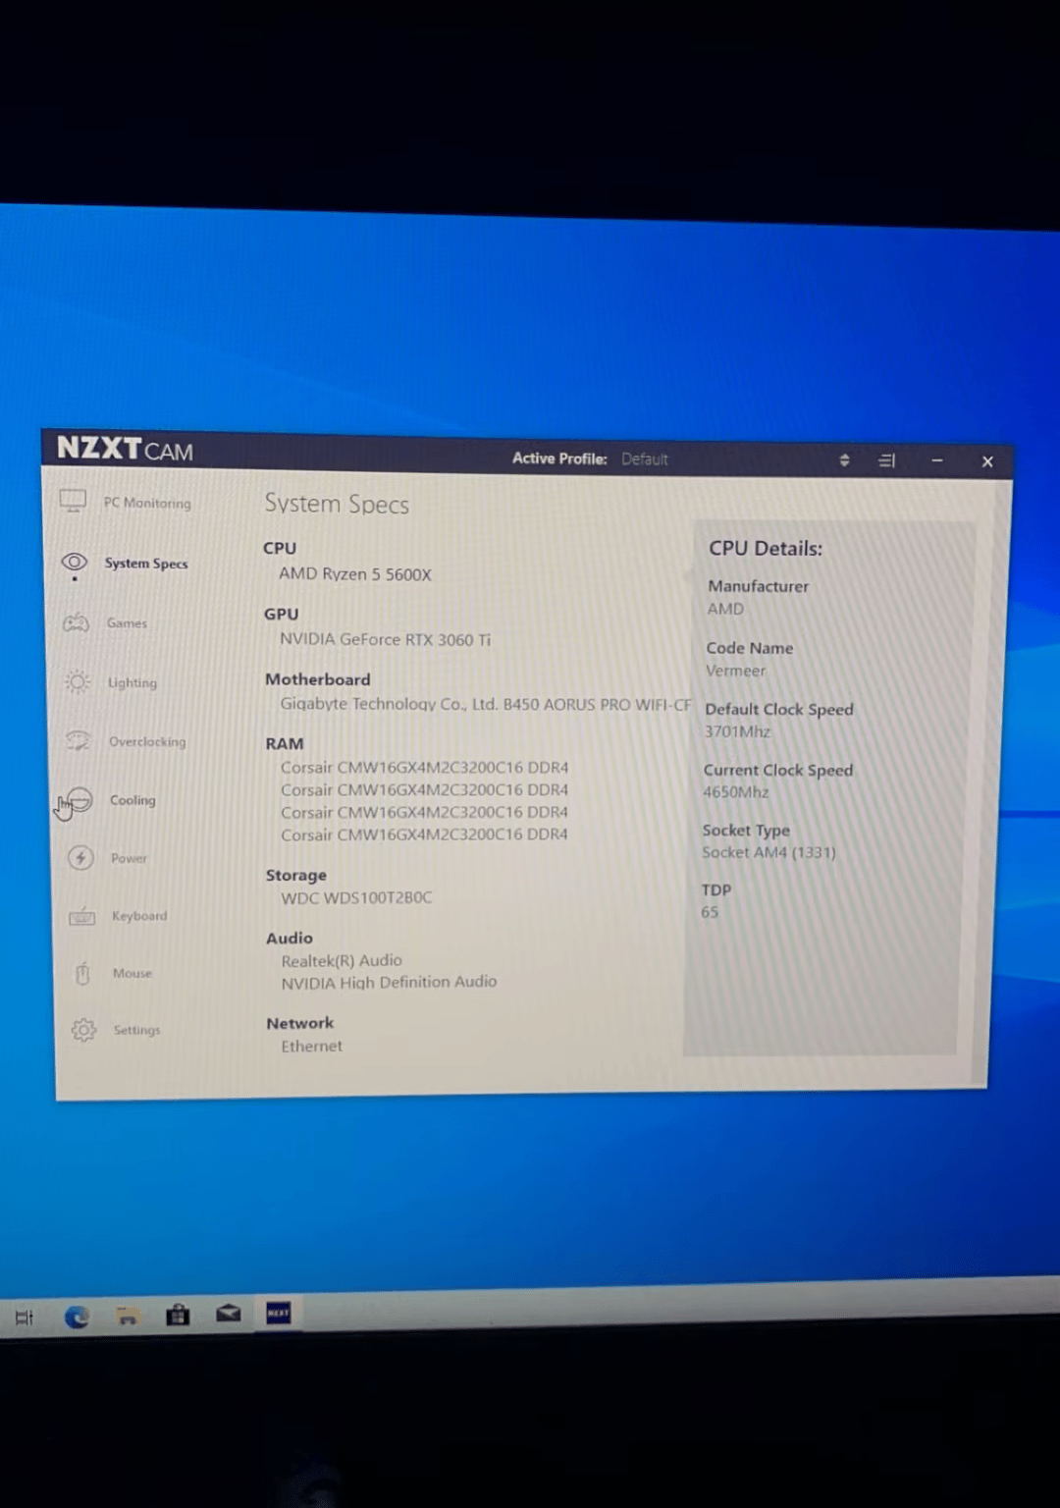Open the Default profile name field
1060x1508 pixels.
pos(645,458)
